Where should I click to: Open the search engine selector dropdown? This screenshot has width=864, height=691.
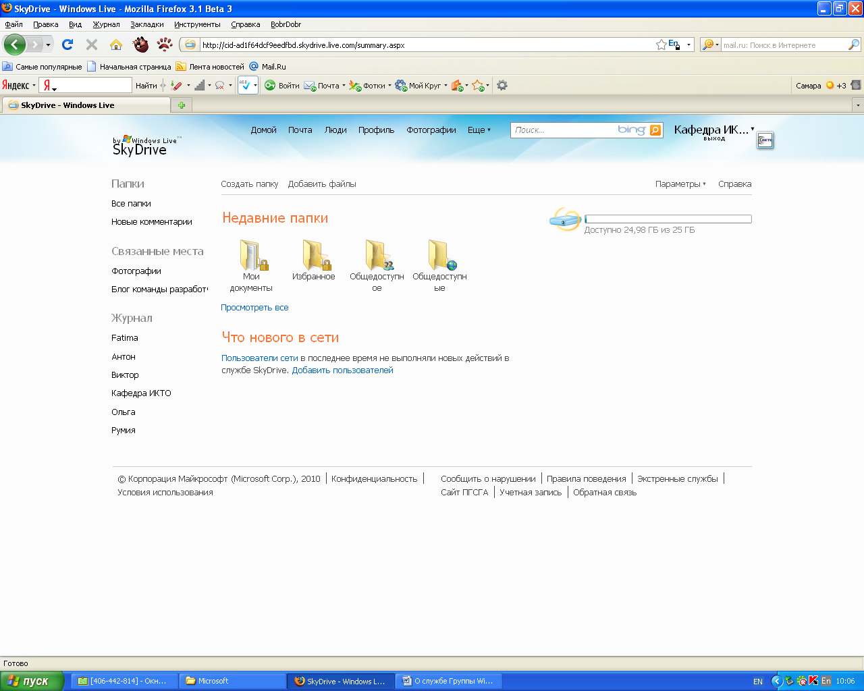click(x=717, y=45)
